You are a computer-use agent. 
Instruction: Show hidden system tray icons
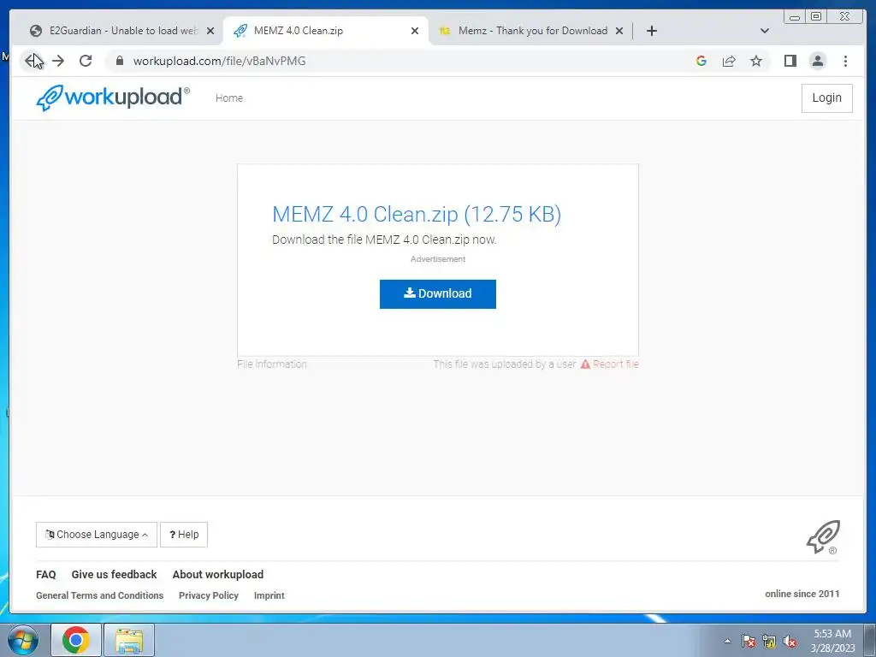tap(727, 641)
